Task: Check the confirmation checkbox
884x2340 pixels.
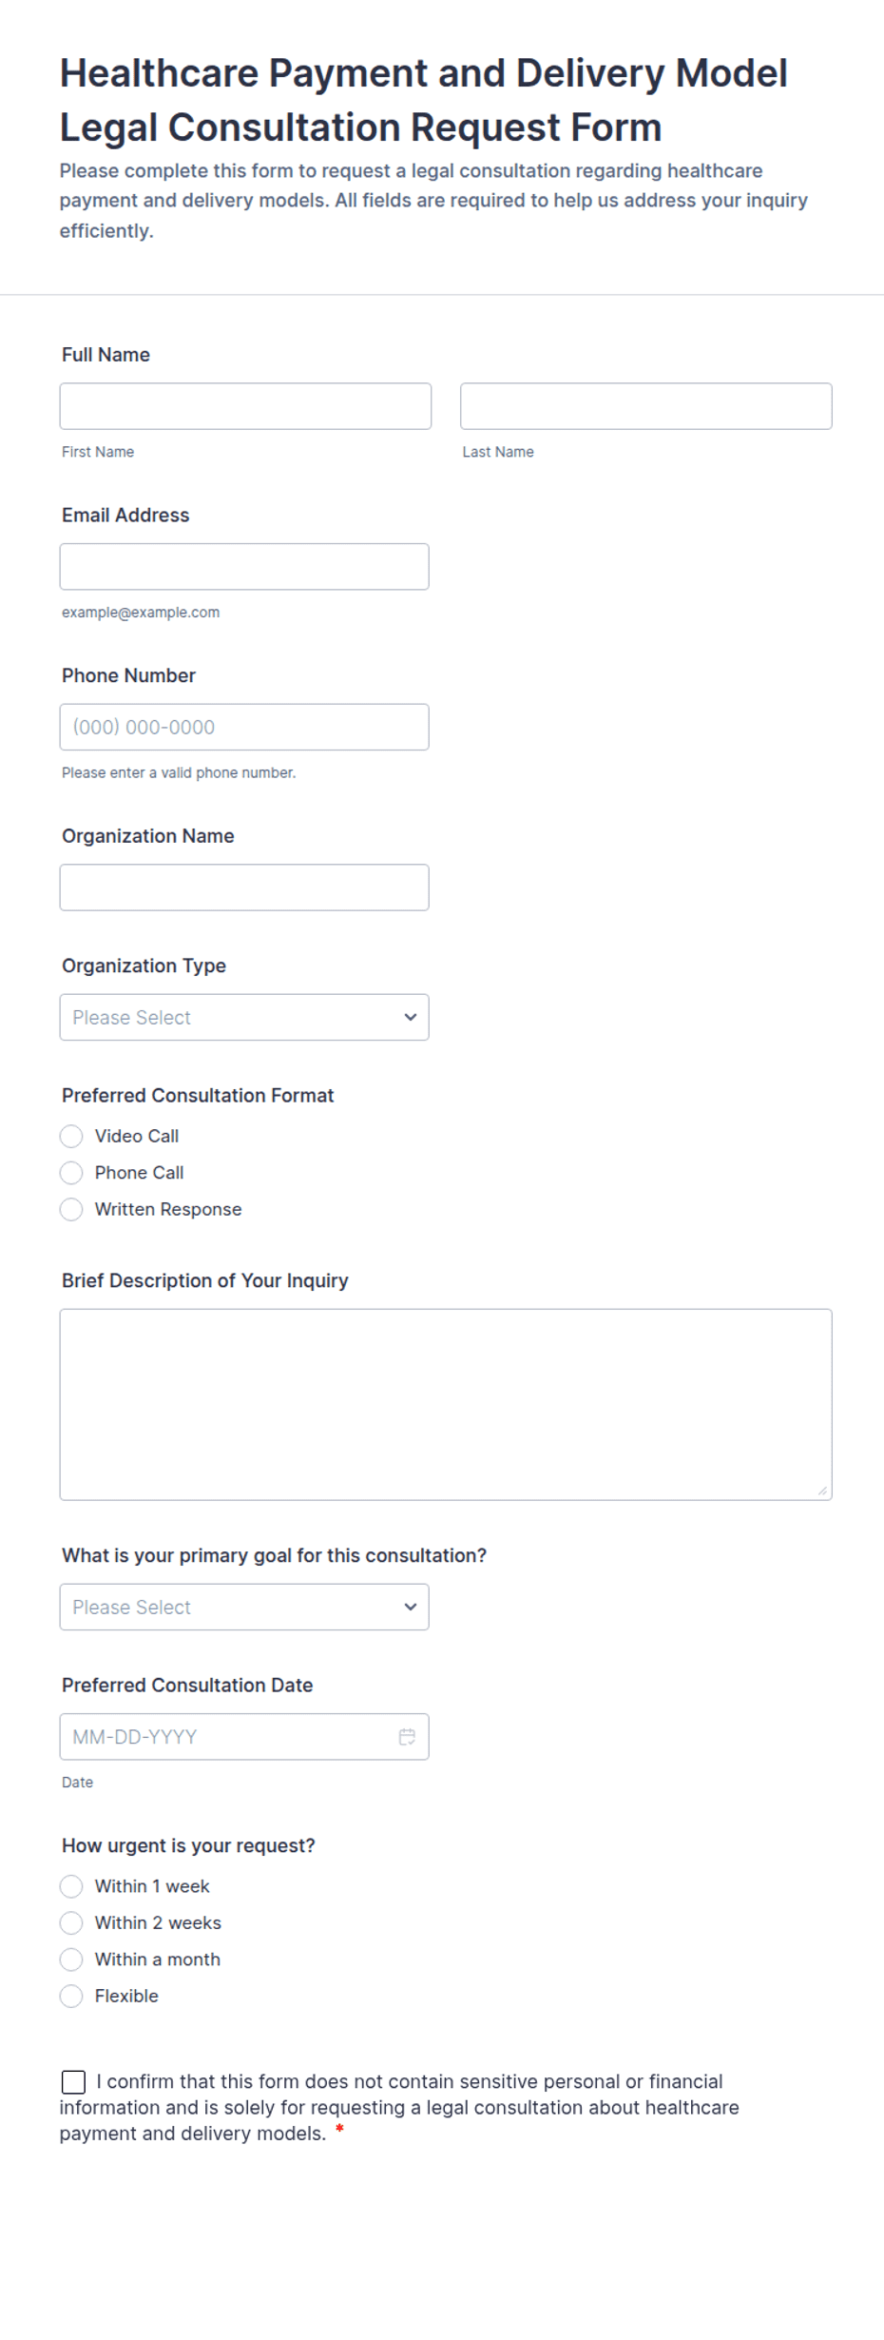Action: click(73, 2082)
